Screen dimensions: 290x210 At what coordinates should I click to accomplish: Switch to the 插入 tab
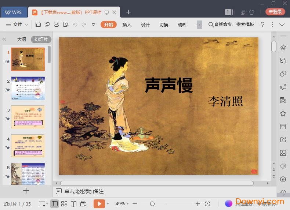click(x=127, y=25)
